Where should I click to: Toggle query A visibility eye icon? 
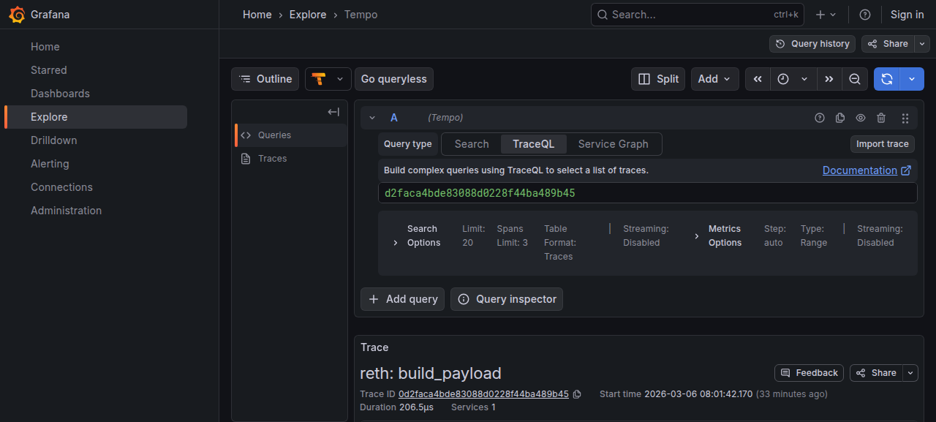[x=861, y=118]
